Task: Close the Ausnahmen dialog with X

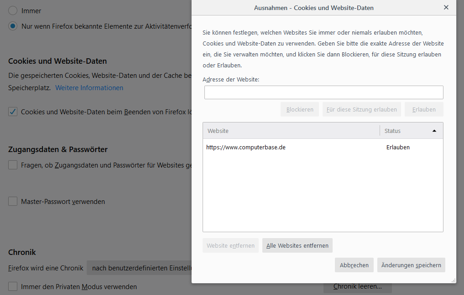Action: click(446, 7)
